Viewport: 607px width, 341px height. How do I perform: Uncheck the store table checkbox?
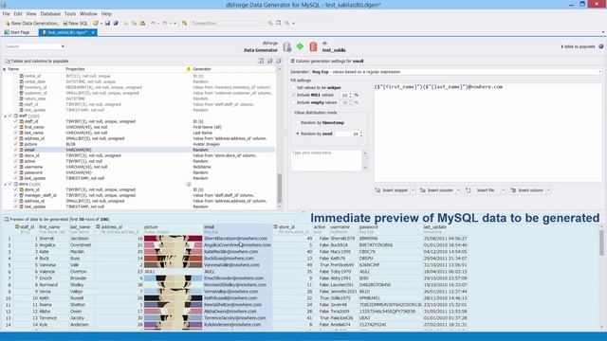click(10, 184)
